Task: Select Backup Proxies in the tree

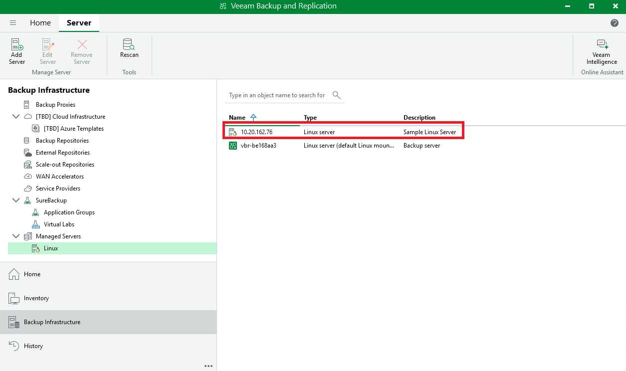Action: point(55,105)
